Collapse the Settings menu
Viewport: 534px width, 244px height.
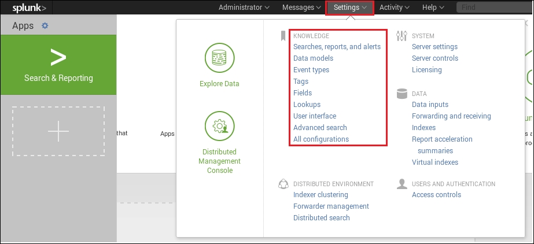click(x=350, y=8)
